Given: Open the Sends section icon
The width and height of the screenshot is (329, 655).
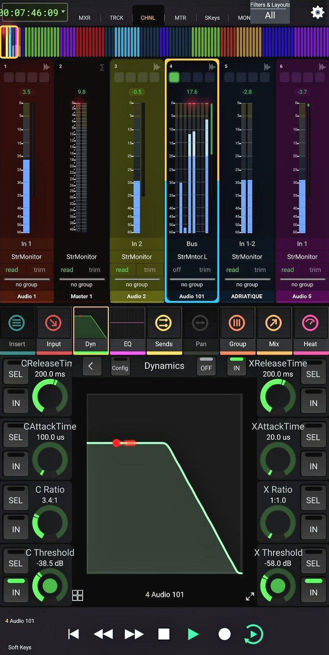Looking at the screenshot, I should 164,324.
